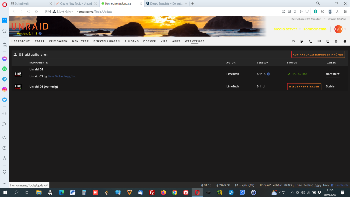Open Opera easy setup sliders icon
The image size is (350, 197).
point(345,12)
